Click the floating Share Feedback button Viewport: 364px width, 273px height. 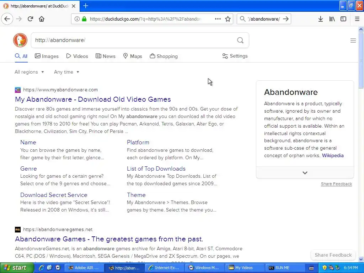(x=333, y=255)
